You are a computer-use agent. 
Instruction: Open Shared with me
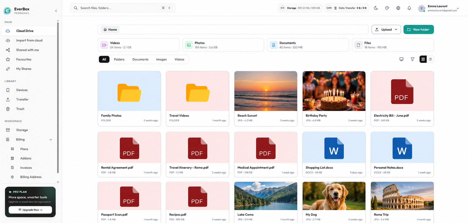(x=29, y=50)
